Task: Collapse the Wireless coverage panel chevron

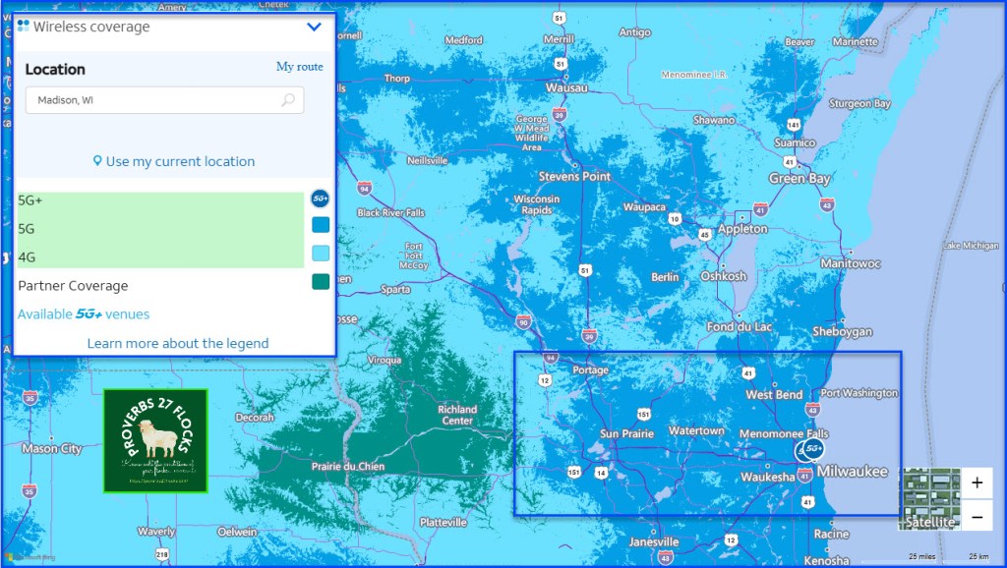Action: (x=315, y=27)
